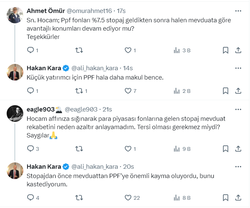
Task: Open eagle903's profile picture
Action: click(x=15, y=113)
